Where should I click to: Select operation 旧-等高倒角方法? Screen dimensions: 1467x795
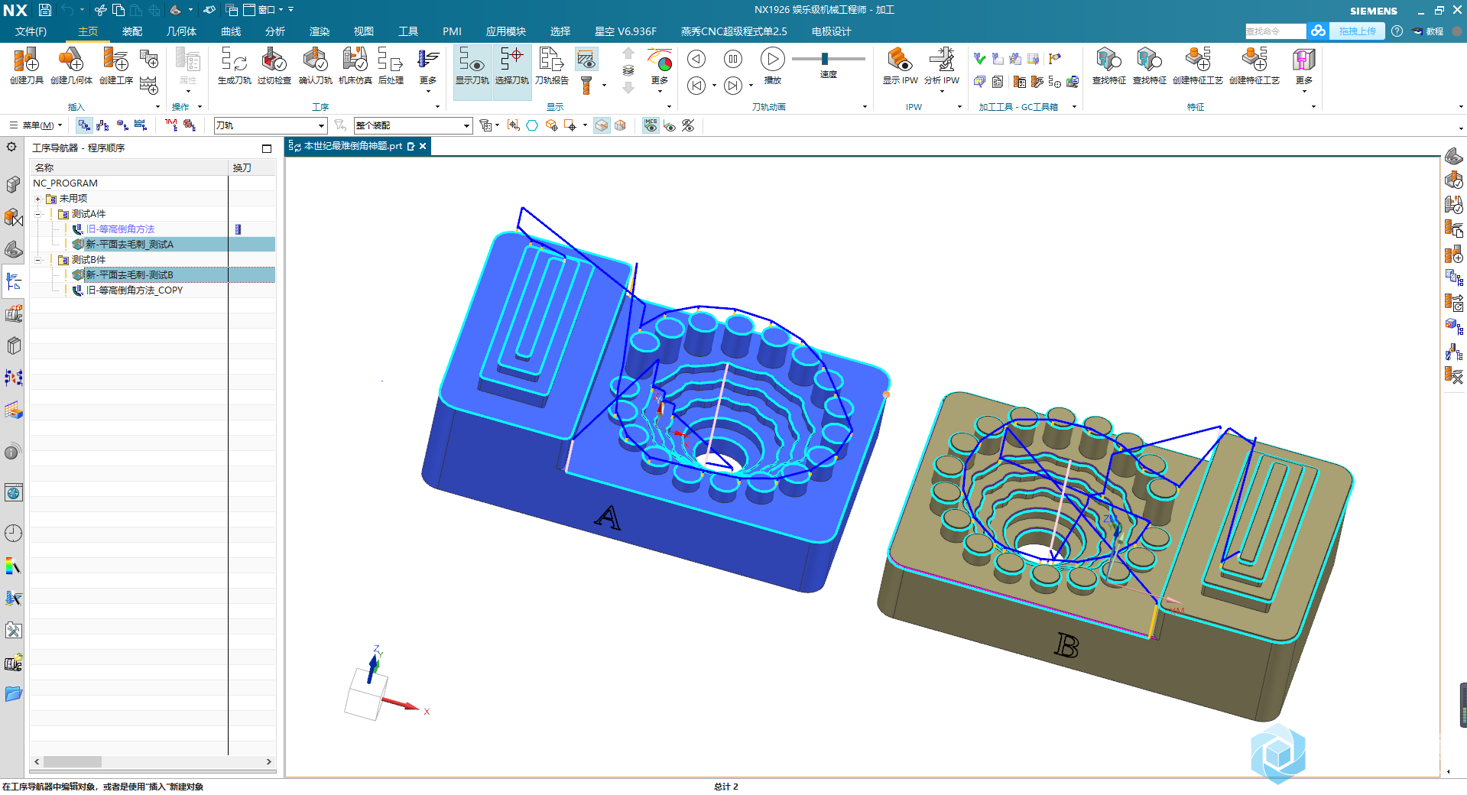(120, 229)
